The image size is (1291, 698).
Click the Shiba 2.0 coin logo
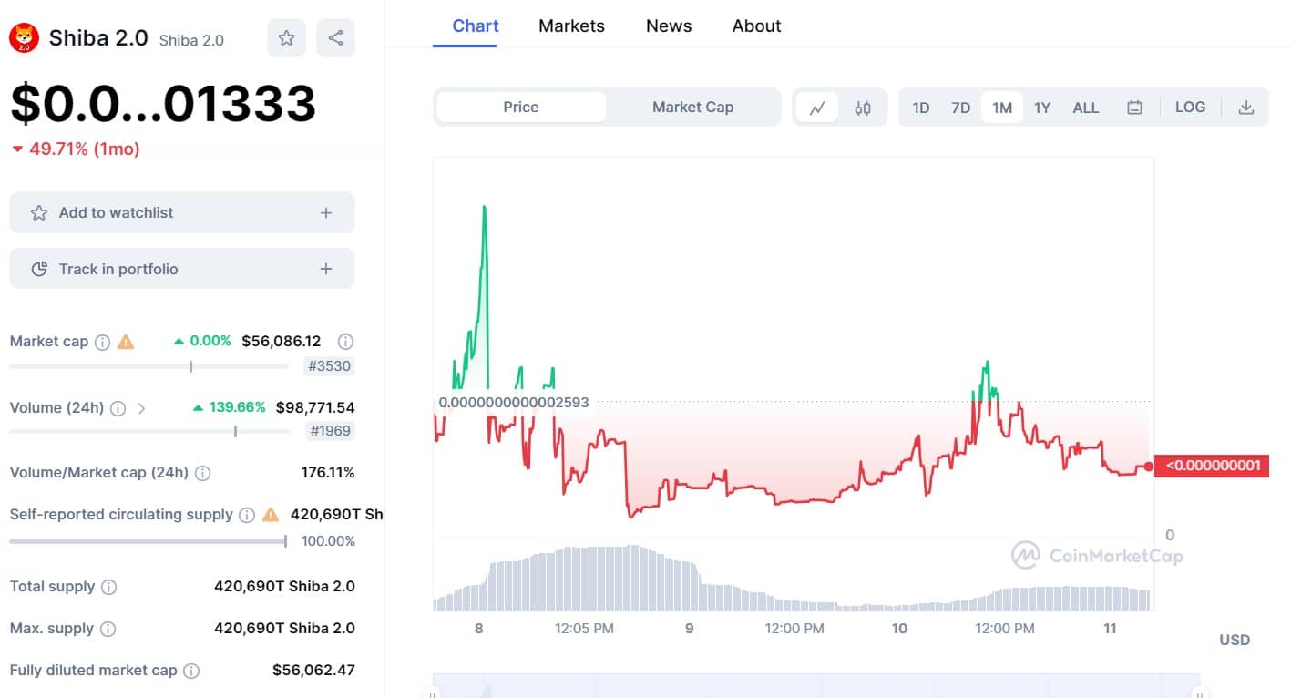24,37
